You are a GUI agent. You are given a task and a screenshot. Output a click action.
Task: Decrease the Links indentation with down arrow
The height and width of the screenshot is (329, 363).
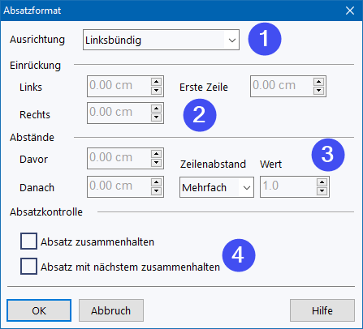157,91
